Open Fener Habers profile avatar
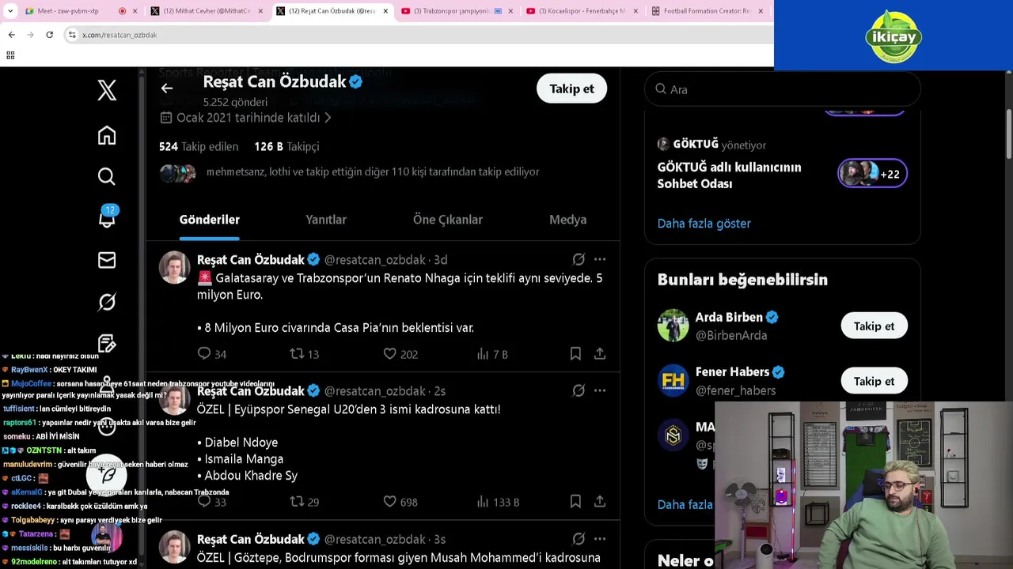 click(x=673, y=381)
